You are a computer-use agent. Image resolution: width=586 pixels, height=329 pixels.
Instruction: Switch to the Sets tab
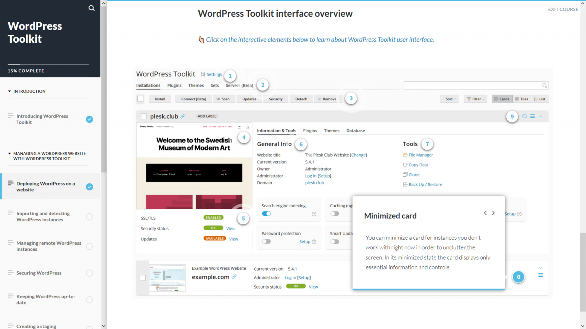(x=215, y=85)
